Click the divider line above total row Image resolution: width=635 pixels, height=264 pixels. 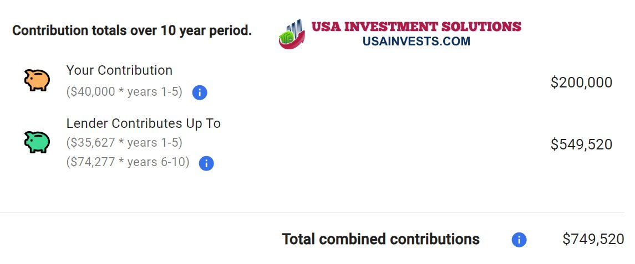(312, 213)
